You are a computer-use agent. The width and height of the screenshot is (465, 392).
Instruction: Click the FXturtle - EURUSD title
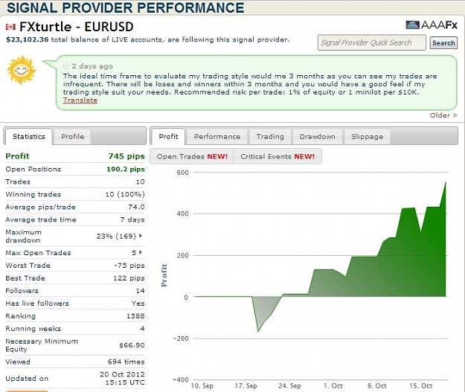[x=76, y=27]
